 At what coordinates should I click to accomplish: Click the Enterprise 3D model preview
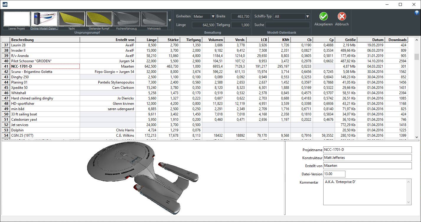click(143, 178)
